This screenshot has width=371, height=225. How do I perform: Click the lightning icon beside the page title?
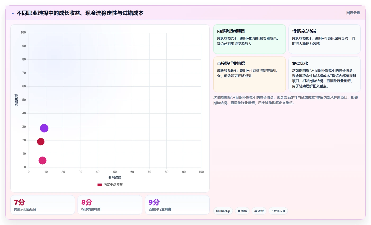(x=12, y=13)
